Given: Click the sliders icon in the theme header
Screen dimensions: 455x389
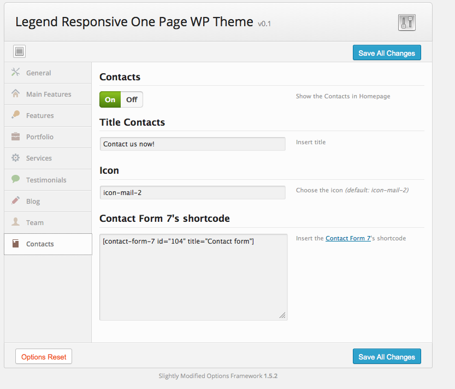Looking at the screenshot, I should click(x=407, y=22).
